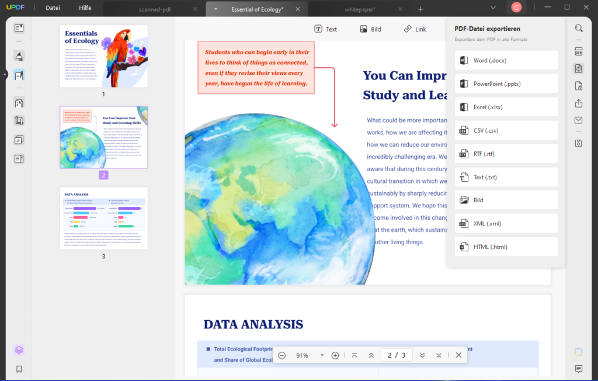Open the search tool magnifier icon
Screen dimensions: 598x381
point(579,28)
